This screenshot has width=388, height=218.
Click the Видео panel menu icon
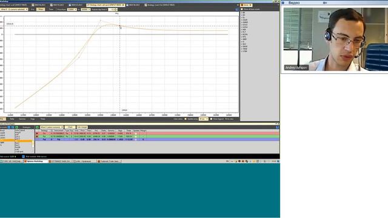coord(283,2)
